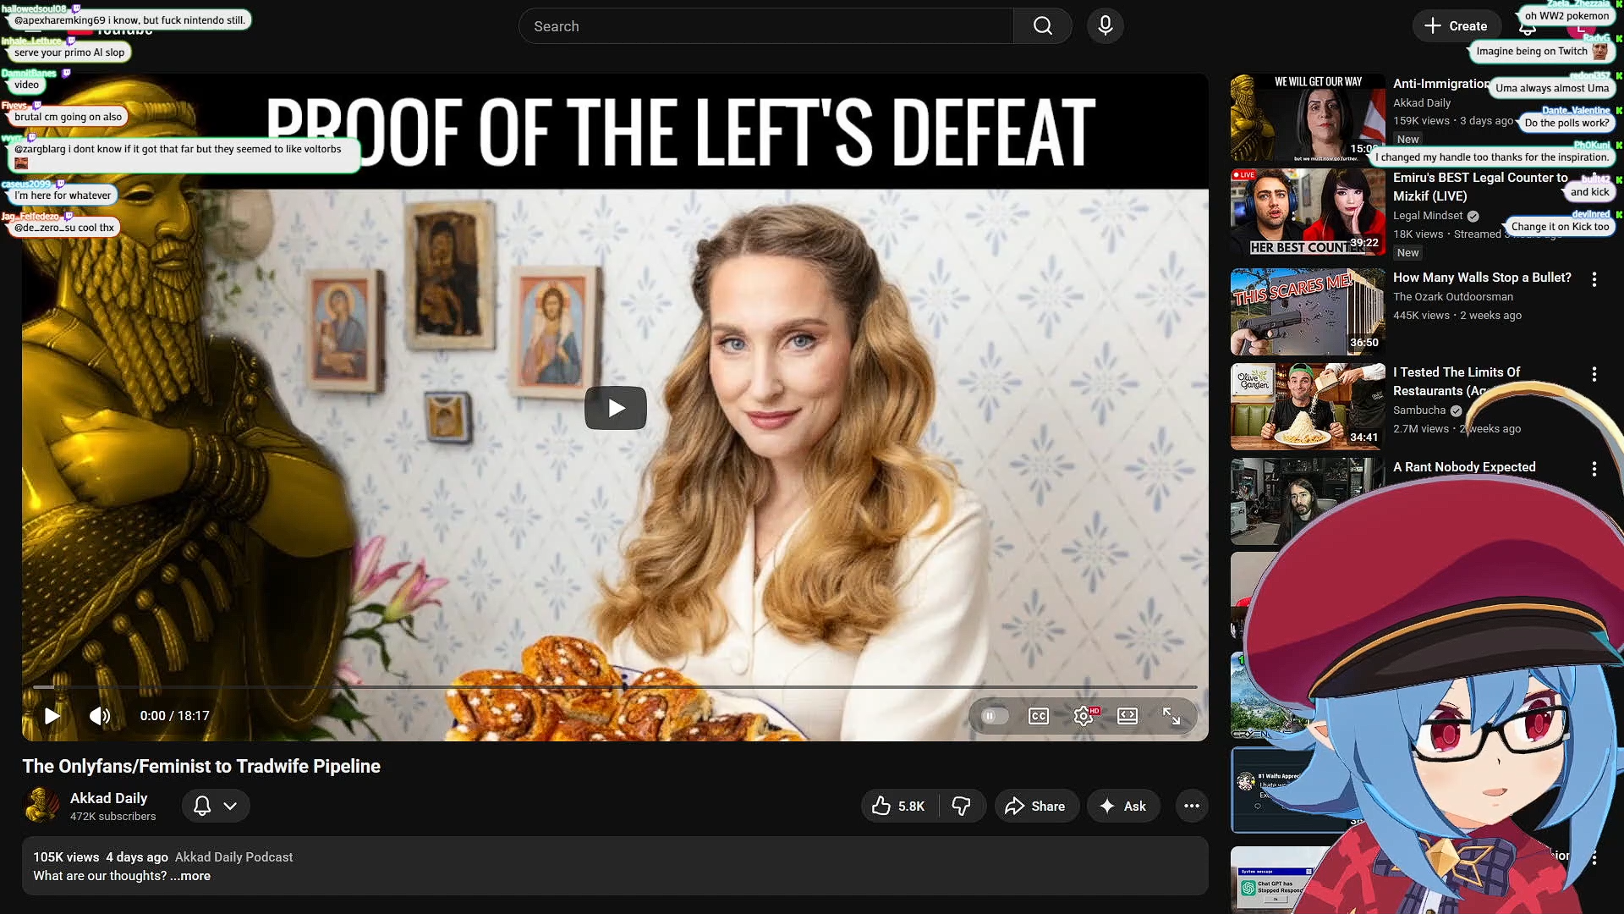
Task: Open more actions ellipsis under the video
Action: 1191,806
